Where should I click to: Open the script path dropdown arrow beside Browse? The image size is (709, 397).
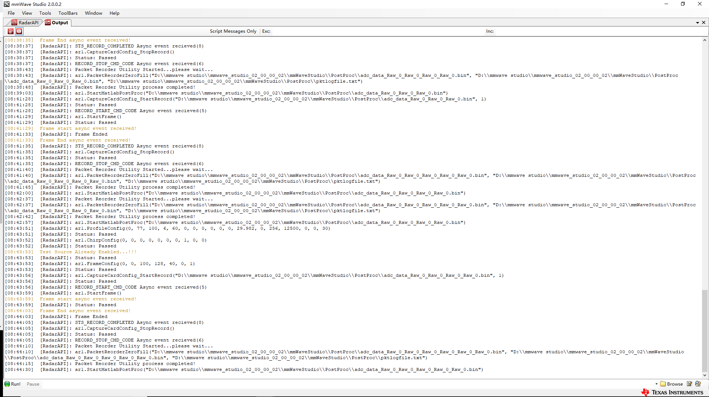(656, 384)
